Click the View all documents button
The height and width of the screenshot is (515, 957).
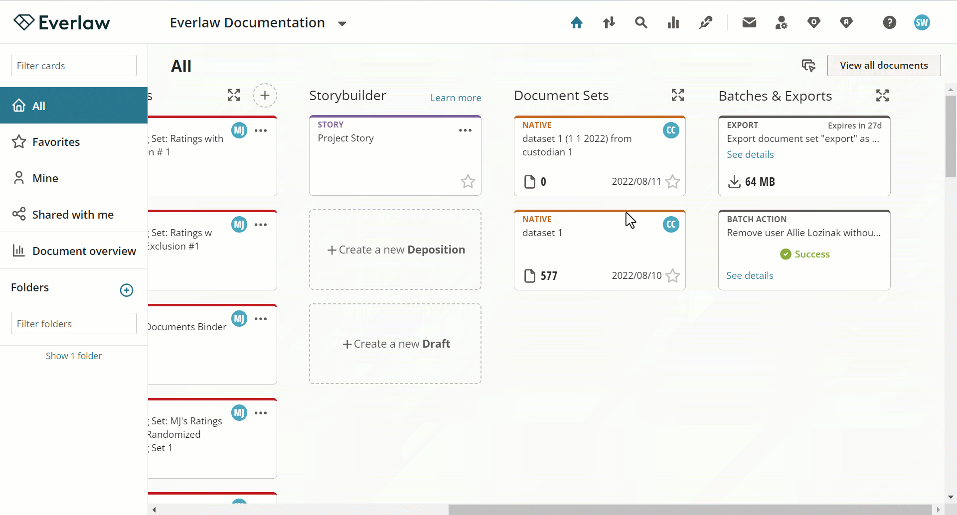884,65
